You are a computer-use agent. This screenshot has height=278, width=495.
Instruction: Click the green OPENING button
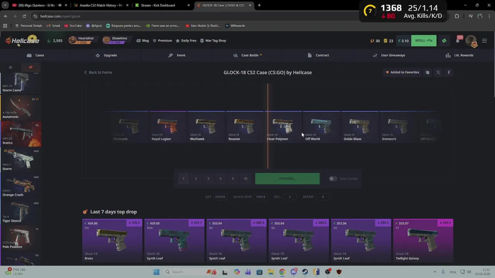(x=287, y=178)
